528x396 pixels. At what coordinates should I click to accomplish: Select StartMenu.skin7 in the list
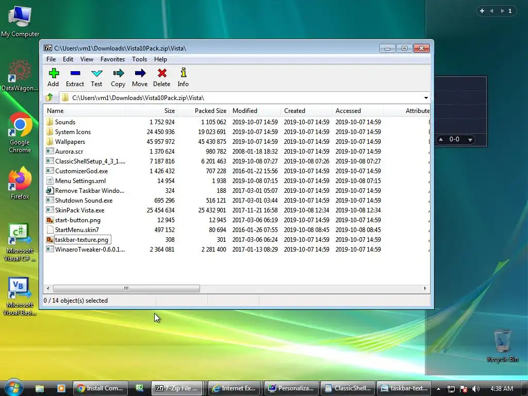(x=77, y=229)
